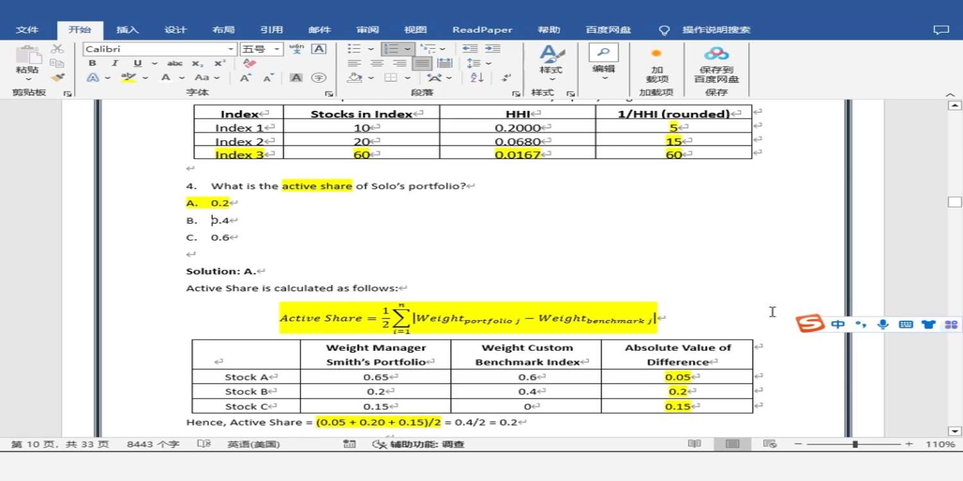This screenshot has width=963, height=481.
Task: Open the bullet list style dropdown arrow
Action: click(370, 49)
